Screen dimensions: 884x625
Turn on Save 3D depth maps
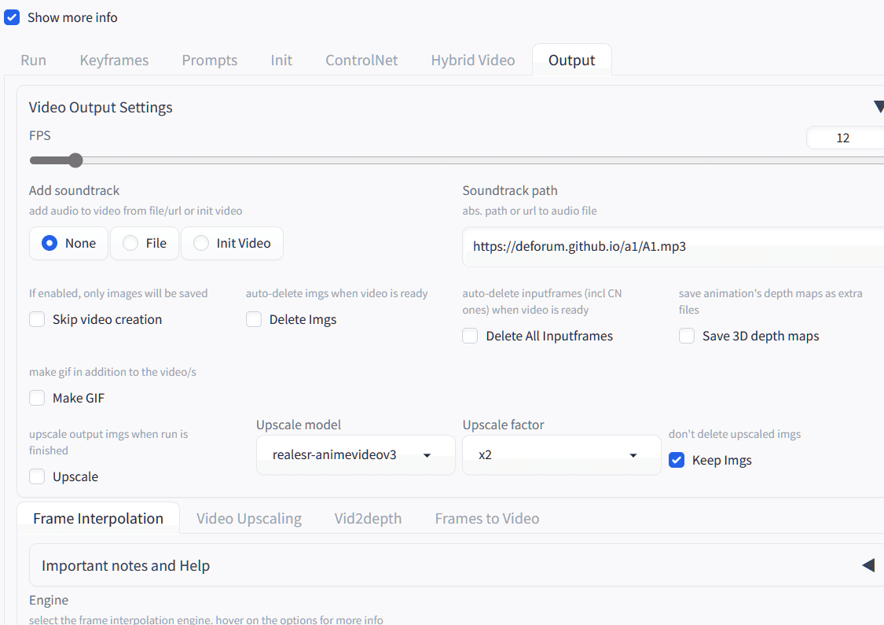pyautogui.click(x=687, y=336)
